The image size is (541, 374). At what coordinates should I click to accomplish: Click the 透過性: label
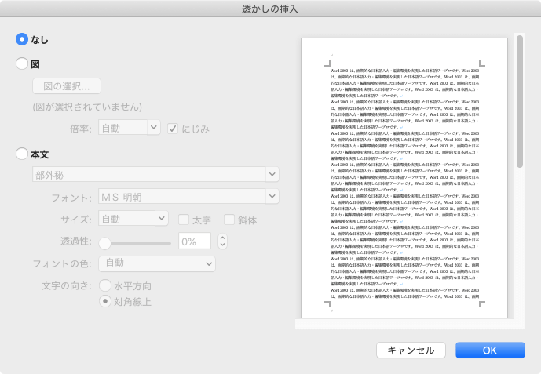point(76,241)
